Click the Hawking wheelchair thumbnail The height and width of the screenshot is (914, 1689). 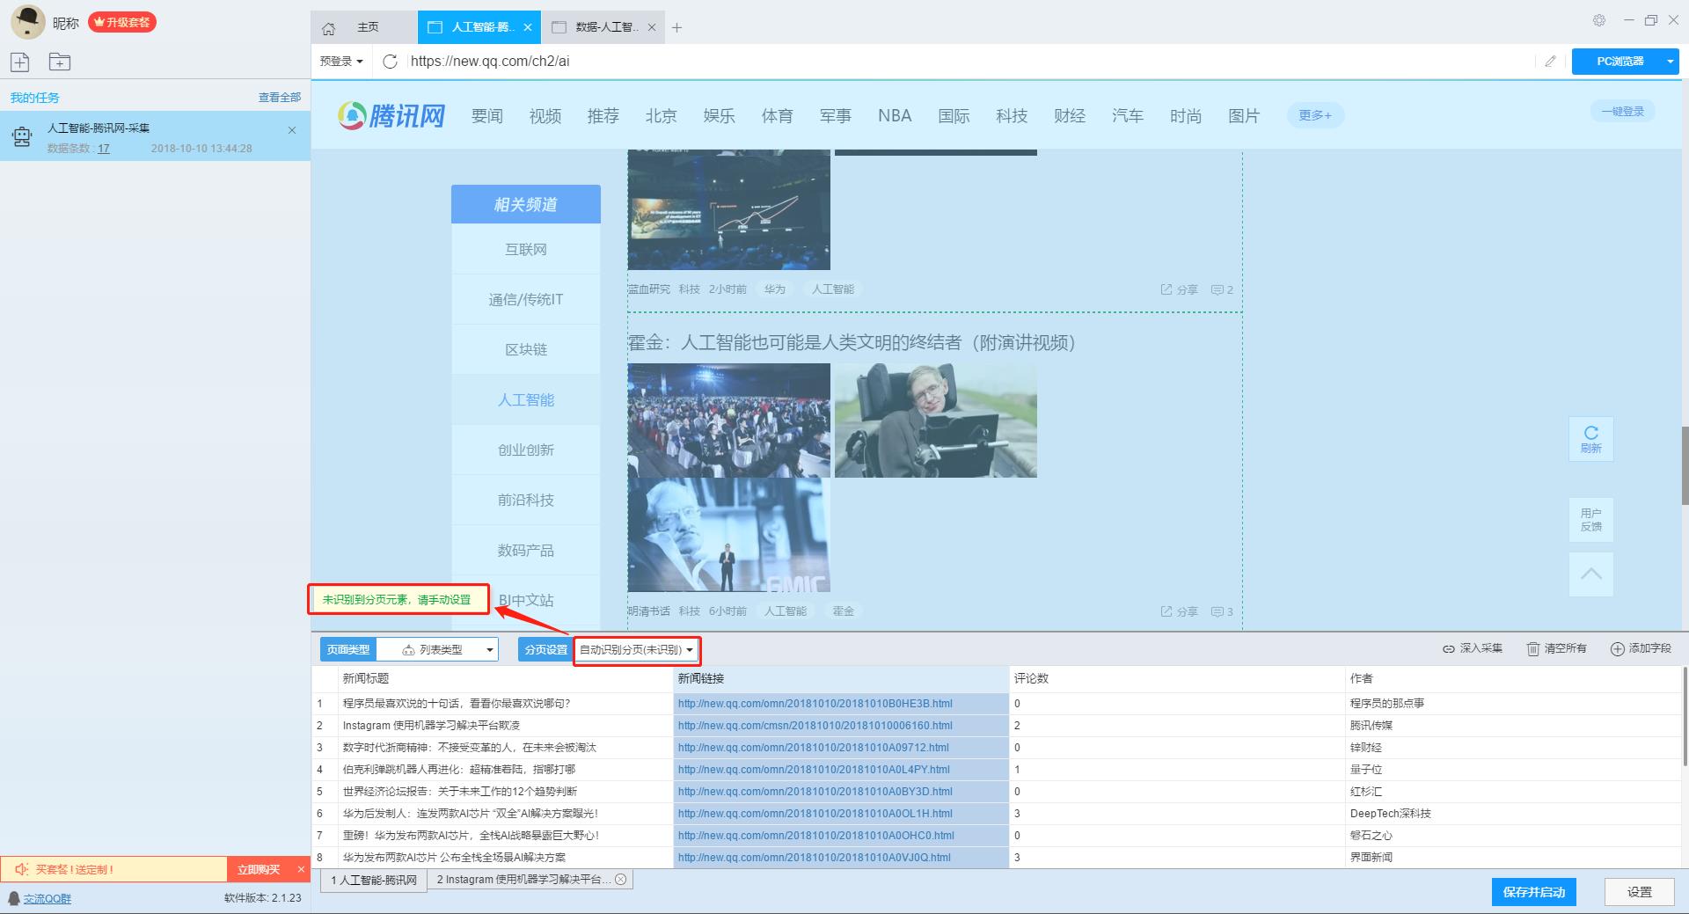coord(936,420)
